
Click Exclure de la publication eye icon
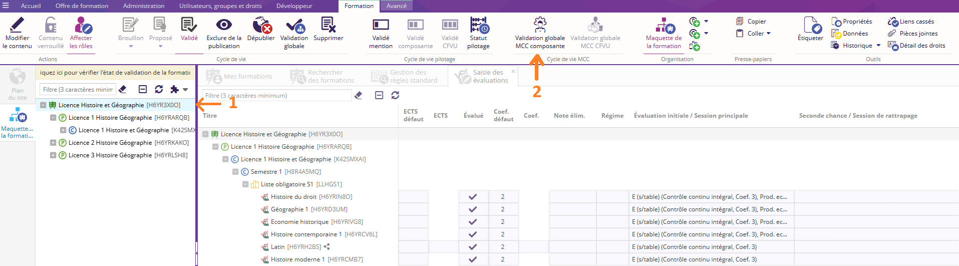223,25
